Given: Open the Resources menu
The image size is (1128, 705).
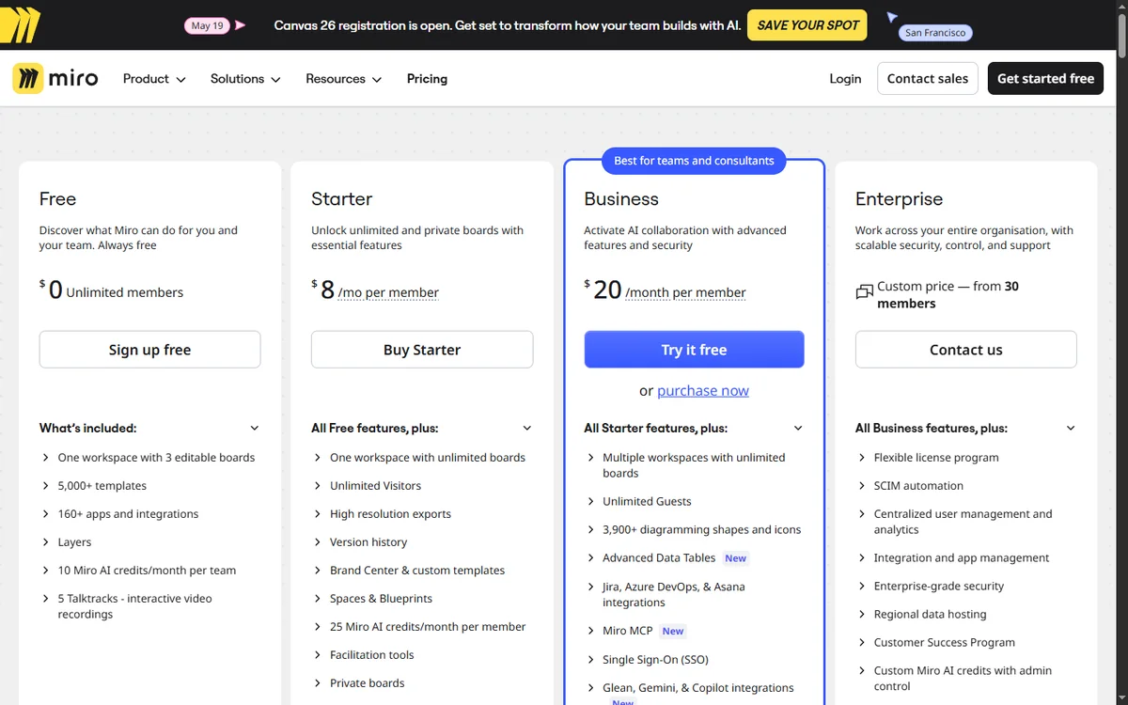Looking at the screenshot, I should [343, 79].
